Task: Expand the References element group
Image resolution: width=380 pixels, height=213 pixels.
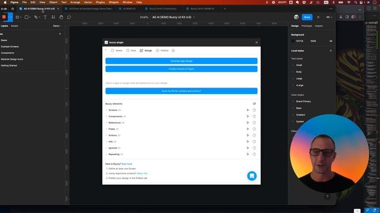Action: point(106,122)
